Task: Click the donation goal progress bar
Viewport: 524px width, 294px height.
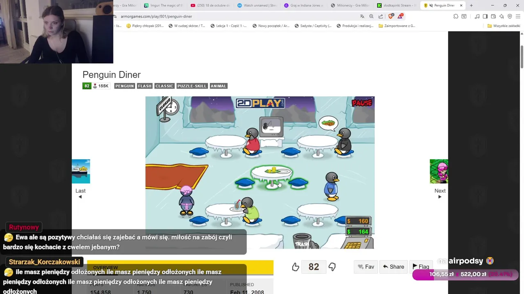Action: click(465, 274)
